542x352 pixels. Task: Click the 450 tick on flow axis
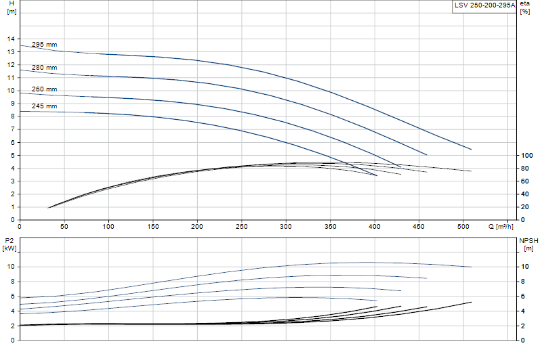(419, 227)
